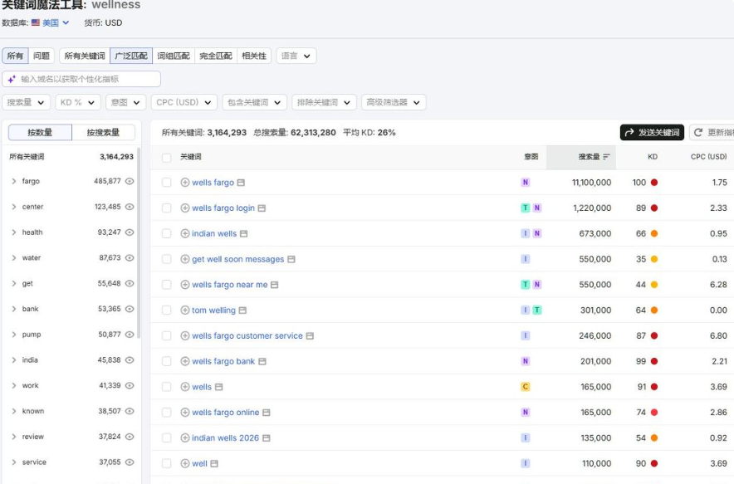Open the 高级筛选器 dropdown
Viewport: 734px width, 484px height.
point(394,102)
